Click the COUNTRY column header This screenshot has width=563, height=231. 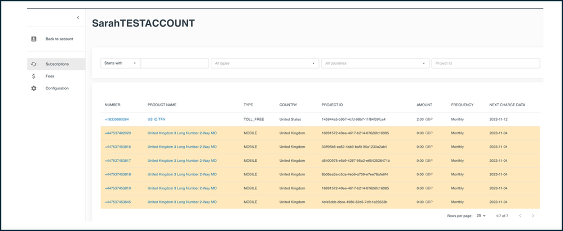[x=288, y=105]
